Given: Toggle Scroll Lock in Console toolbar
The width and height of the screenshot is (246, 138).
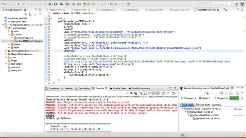Looking at the screenshot, I should [145, 93].
